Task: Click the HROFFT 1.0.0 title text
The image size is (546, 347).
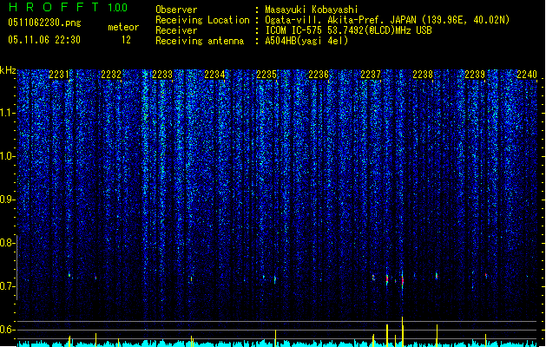Action: tap(68, 7)
